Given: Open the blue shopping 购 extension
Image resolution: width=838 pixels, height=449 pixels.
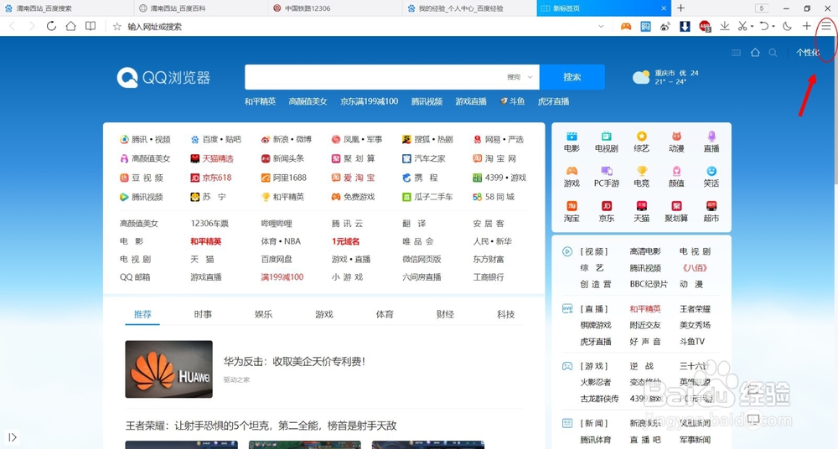Looking at the screenshot, I should (x=645, y=26).
